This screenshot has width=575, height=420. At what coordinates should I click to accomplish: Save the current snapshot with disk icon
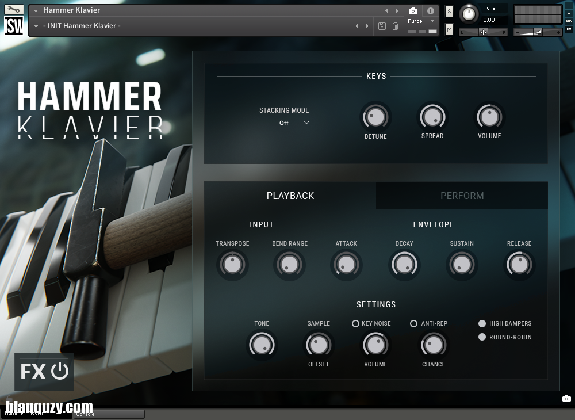[382, 26]
